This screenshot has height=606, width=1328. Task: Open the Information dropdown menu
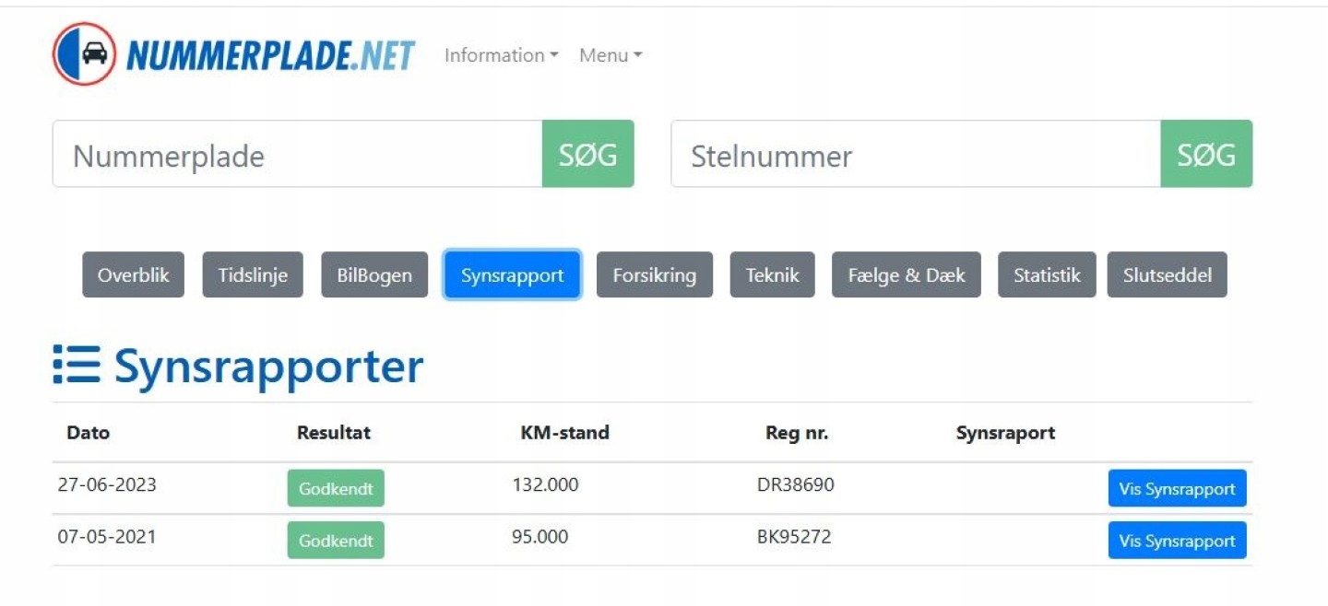pyautogui.click(x=501, y=55)
